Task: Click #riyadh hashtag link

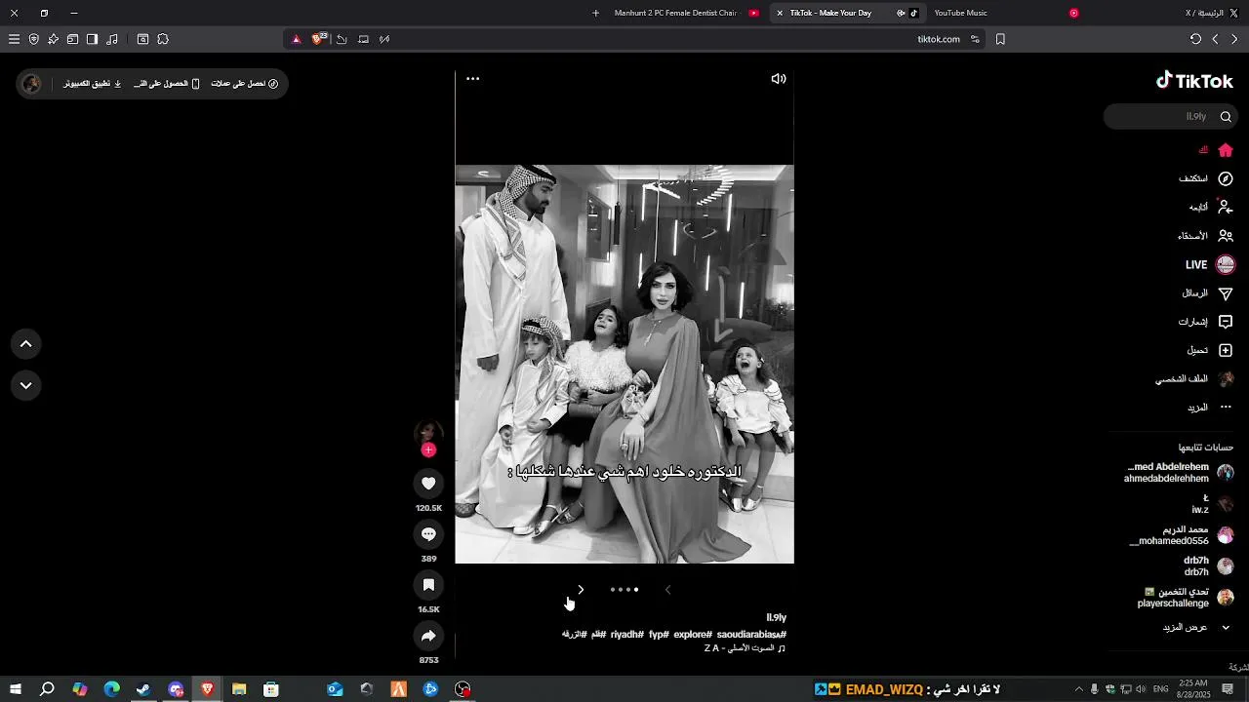Action: [627, 634]
